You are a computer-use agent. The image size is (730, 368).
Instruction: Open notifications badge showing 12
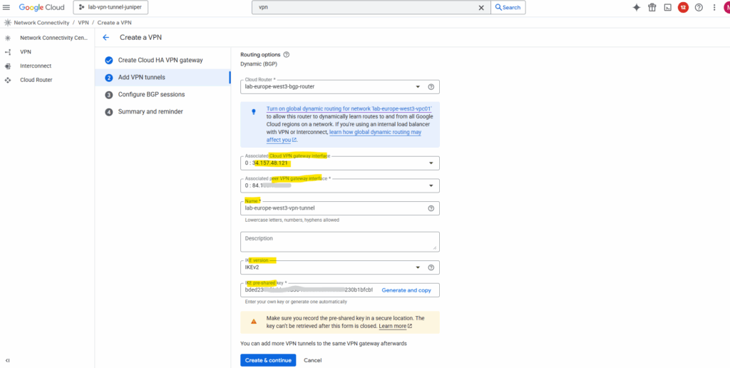tap(683, 7)
